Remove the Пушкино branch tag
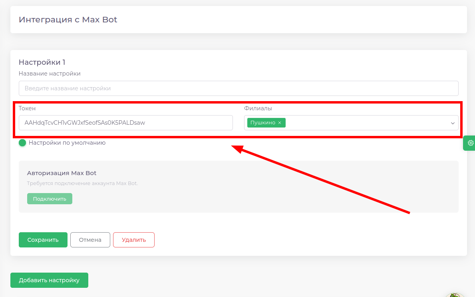Image resolution: width=475 pixels, height=297 pixels. tap(280, 123)
